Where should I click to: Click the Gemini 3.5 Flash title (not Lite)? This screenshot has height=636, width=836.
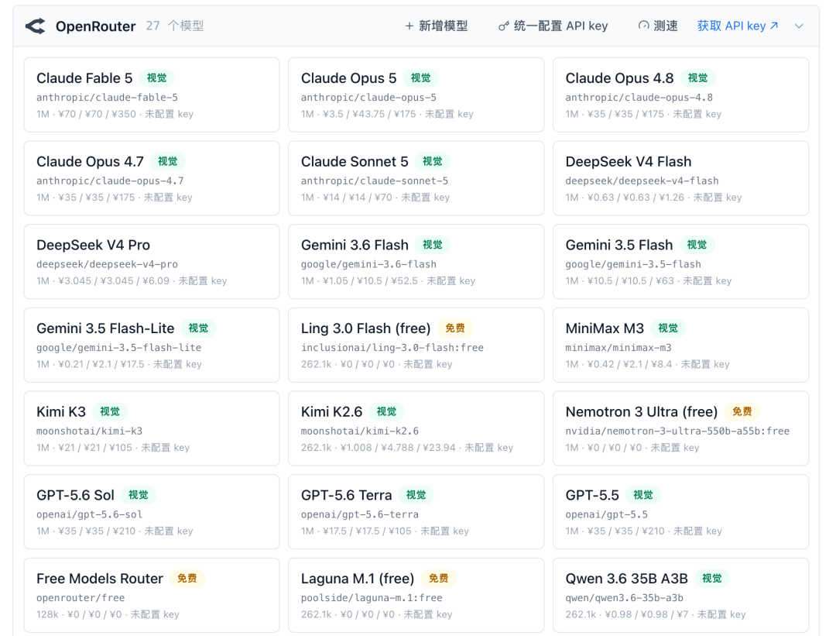619,245
